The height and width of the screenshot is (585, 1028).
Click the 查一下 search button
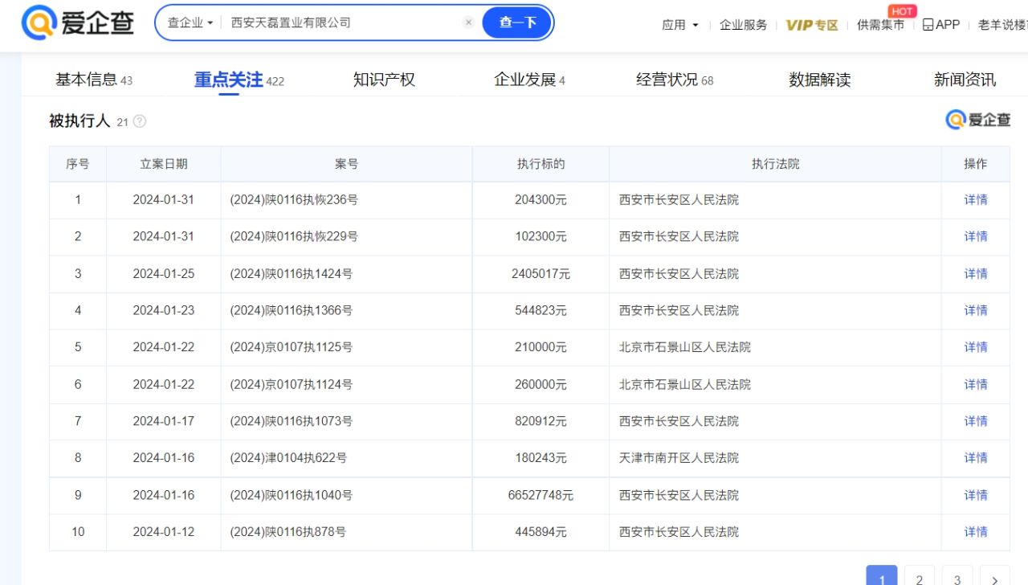coord(517,22)
